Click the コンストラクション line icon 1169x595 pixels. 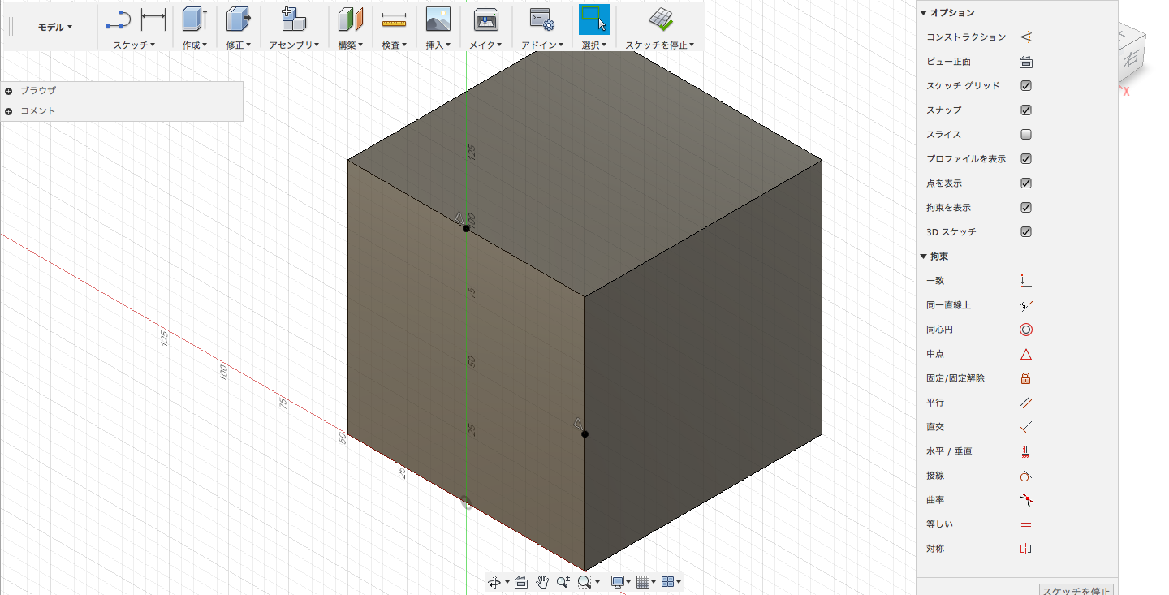tap(1026, 37)
